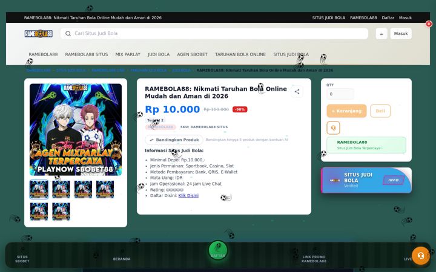The width and height of the screenshot is (436, 272).
Task: Click the green DAFTAR circle button
Action: [218, 250]
